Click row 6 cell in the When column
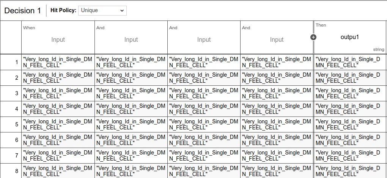The height and width of the screenshot is (178, 387). [x=58, y=140]
